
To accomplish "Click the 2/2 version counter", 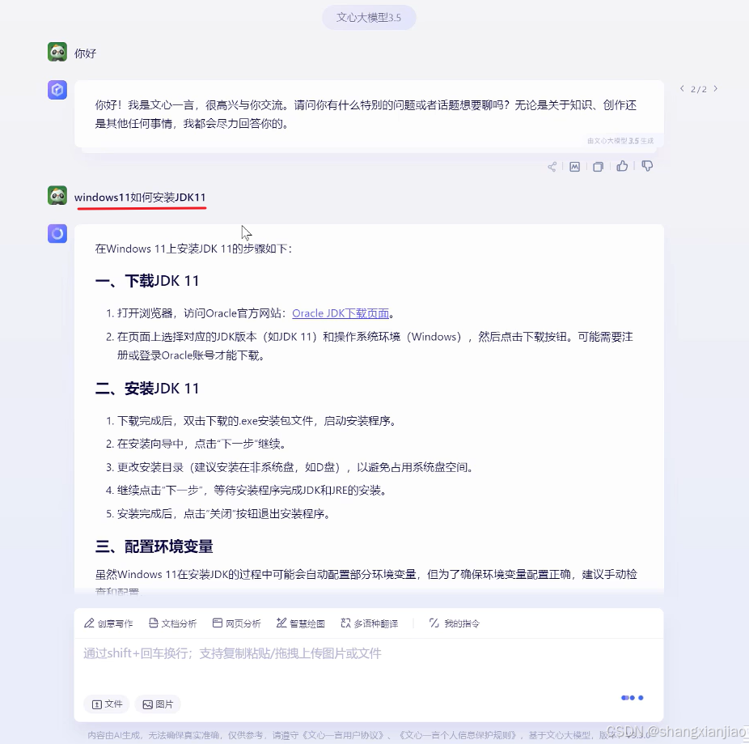I will (699, 89).
